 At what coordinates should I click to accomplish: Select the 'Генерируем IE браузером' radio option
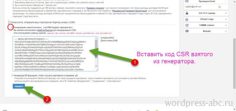pyautogui.click(x=12, y=75)
